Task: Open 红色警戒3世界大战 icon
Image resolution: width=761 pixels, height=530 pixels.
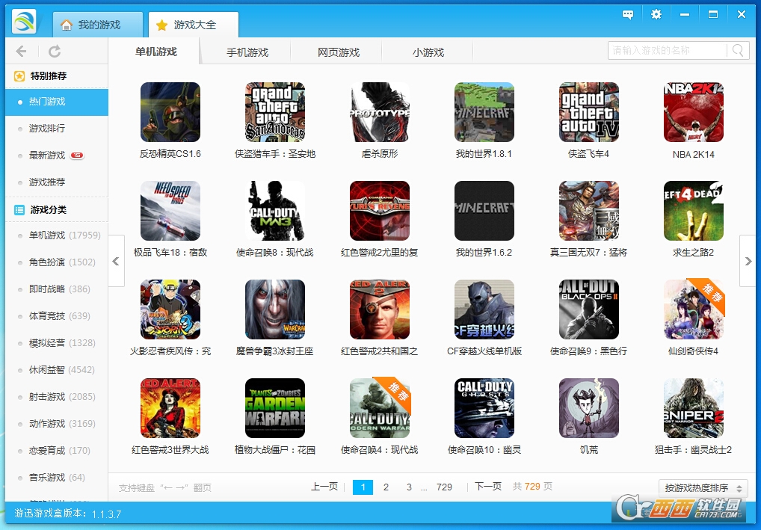Action: (x=170, y=408)
